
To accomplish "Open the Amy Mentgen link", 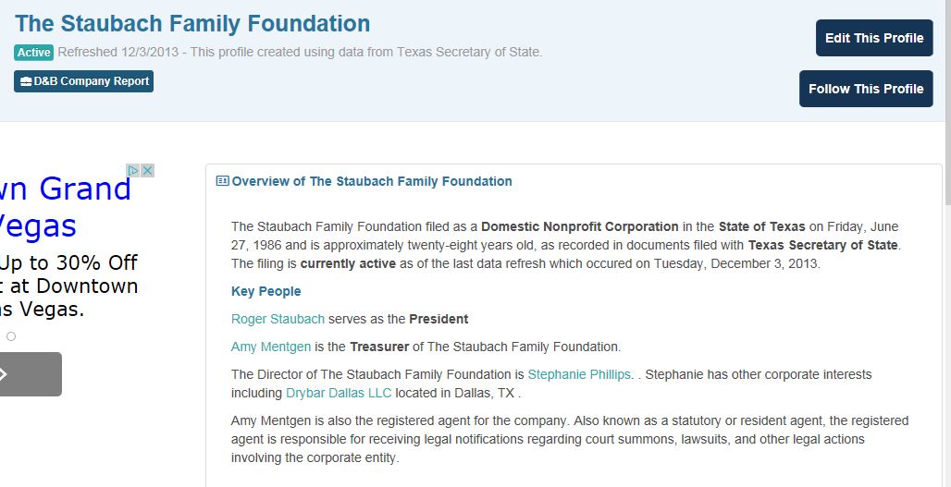I will [271, 347].
